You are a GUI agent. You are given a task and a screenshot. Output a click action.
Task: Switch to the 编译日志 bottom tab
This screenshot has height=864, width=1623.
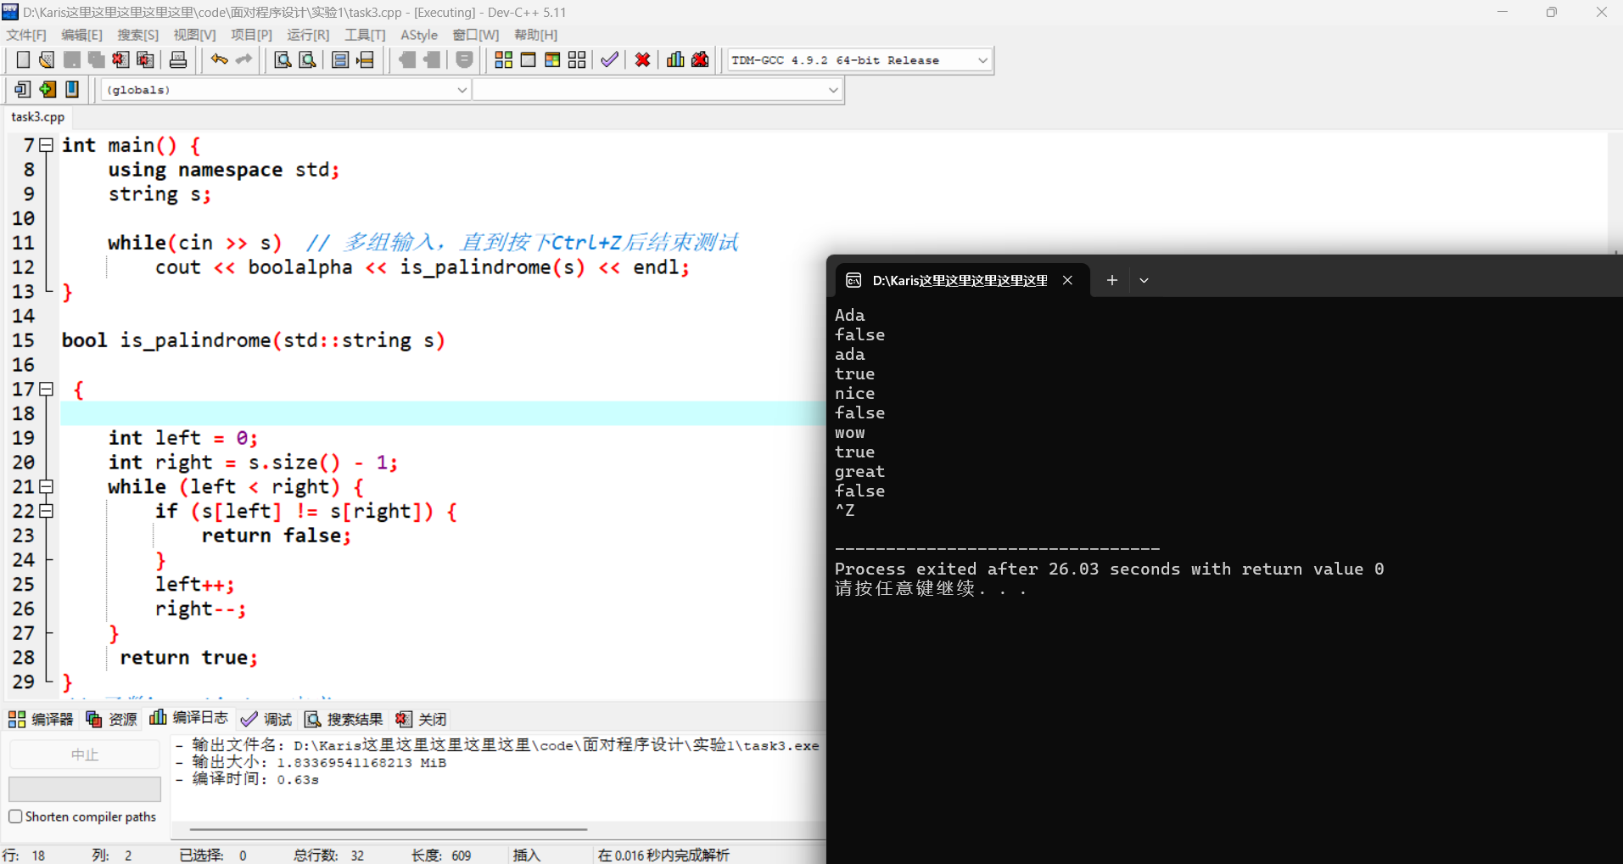click(x=189, y=718)
